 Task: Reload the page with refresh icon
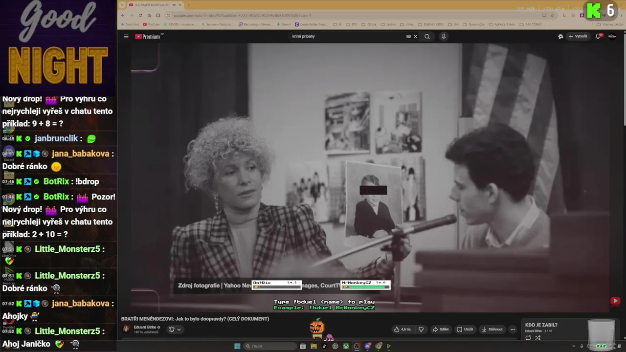(140, 15)
